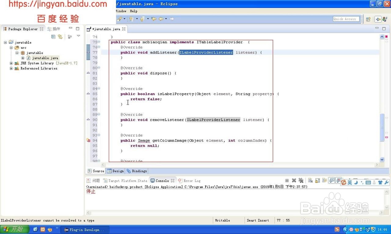Close the Package Explorer view tab
The width and height of the screenshot is (391, 234).
click(42, 29)
